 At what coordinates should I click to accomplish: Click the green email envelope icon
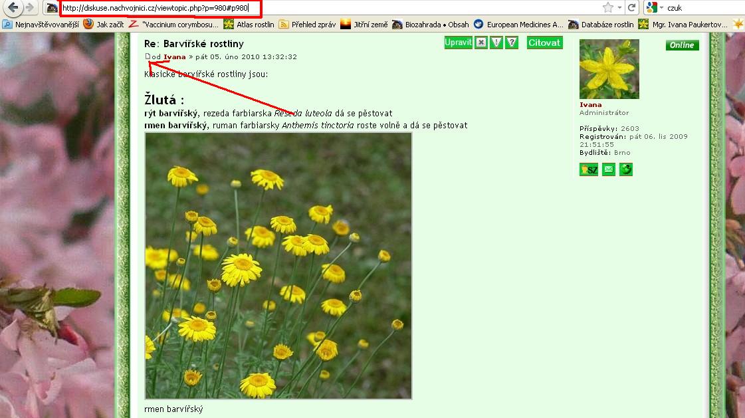(608, 170)
